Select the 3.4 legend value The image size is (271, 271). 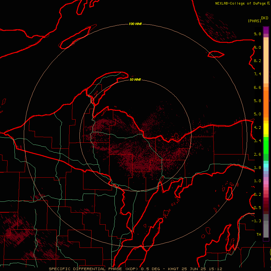click(257, 141)
